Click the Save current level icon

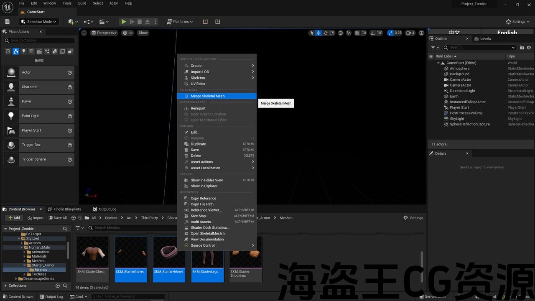[7, 22]
